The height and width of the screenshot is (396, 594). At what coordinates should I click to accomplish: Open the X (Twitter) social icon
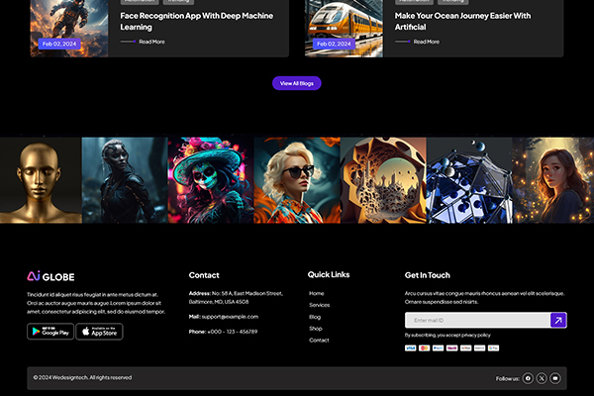point(542,378)
